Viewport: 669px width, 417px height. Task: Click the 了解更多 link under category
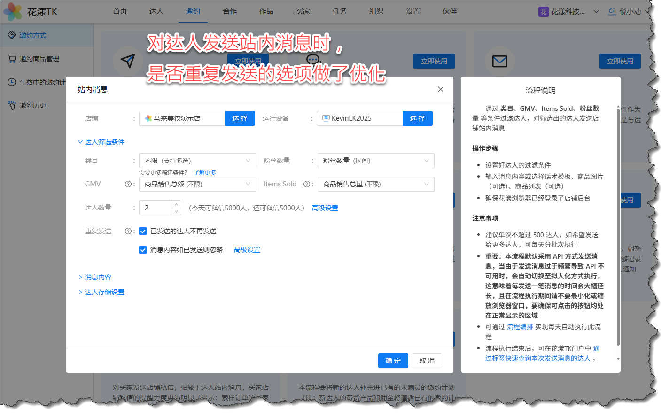205,172
